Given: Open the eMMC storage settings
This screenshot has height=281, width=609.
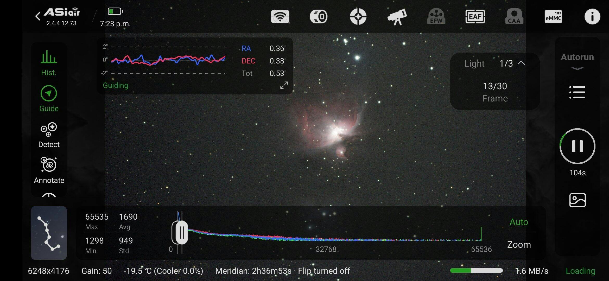Looking at the screenshot, I should (x=553, y=17).
